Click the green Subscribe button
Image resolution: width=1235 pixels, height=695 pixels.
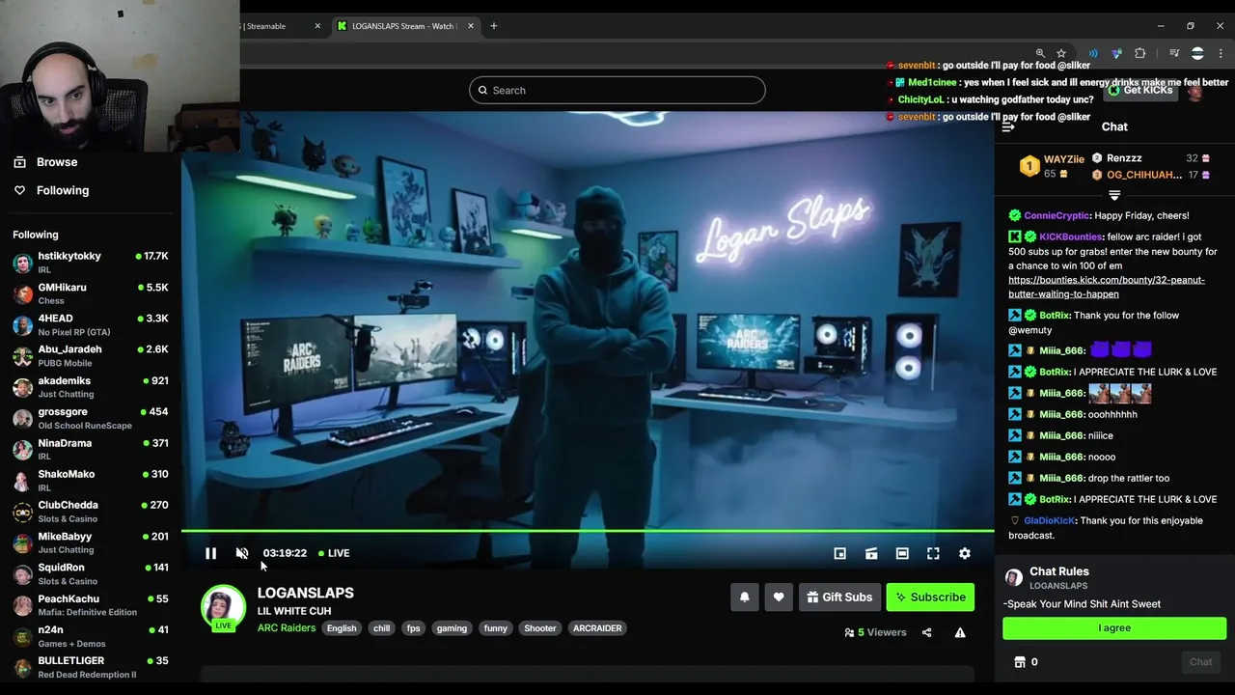coord(930,598)
